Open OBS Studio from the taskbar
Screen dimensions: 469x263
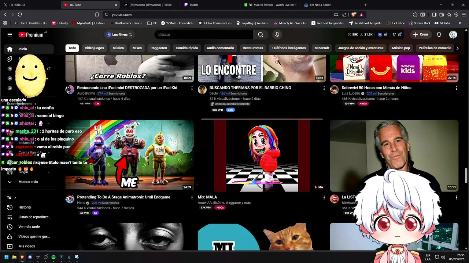pyautogui.click(x=45, y=257)
